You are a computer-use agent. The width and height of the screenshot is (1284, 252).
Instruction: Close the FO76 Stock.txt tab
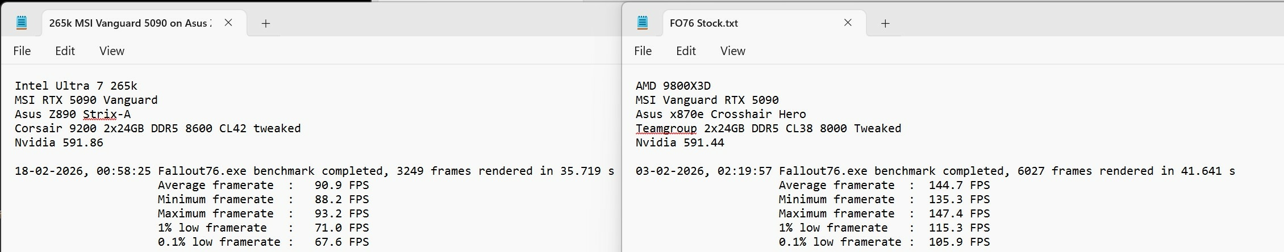pyautogui.click(x=848, y=23)
